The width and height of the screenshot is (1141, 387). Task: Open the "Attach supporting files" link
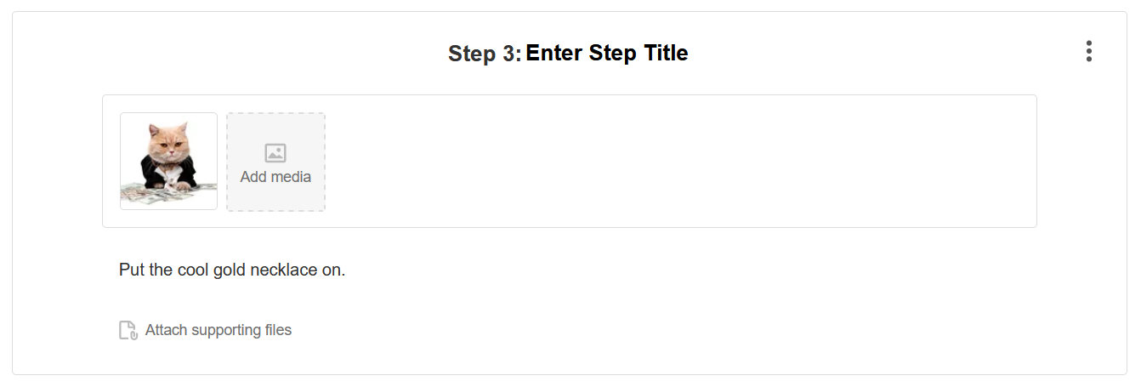218,330
